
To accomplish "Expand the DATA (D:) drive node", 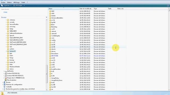I will 4,71.
